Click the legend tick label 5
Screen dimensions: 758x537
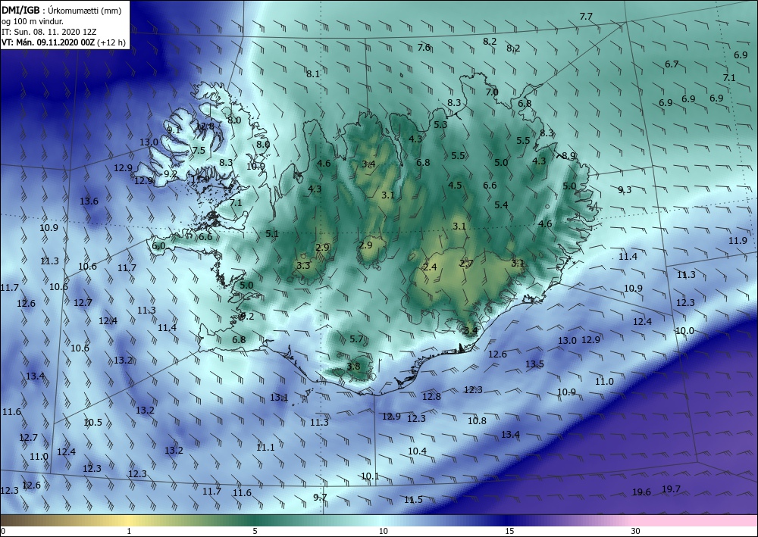coord(255,532)
